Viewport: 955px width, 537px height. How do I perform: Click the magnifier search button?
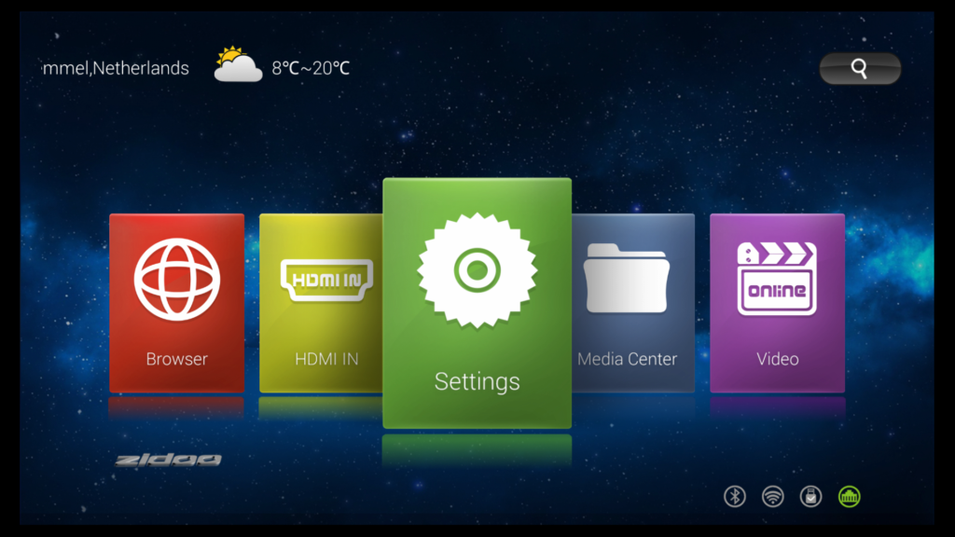(x=860, y=68)
